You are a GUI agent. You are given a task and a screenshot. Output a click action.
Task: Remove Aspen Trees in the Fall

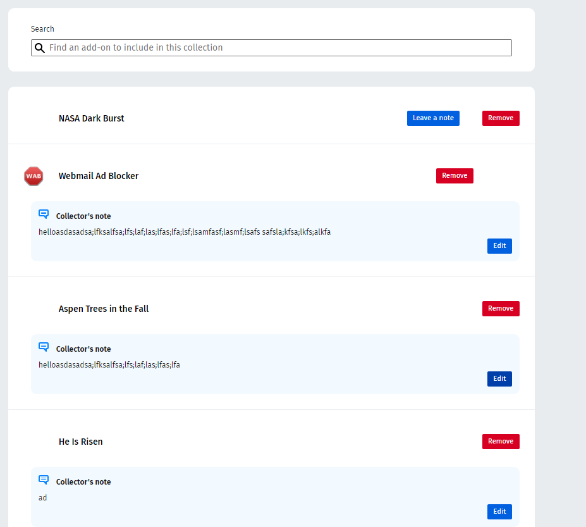pyautogui.click(x=501, y=309)
